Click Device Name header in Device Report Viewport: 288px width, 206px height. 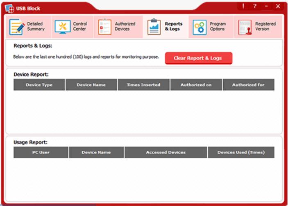[91, 85]
